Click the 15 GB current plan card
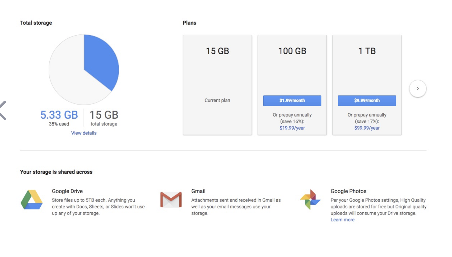This screenshot has height=257, width=452. 217,85
